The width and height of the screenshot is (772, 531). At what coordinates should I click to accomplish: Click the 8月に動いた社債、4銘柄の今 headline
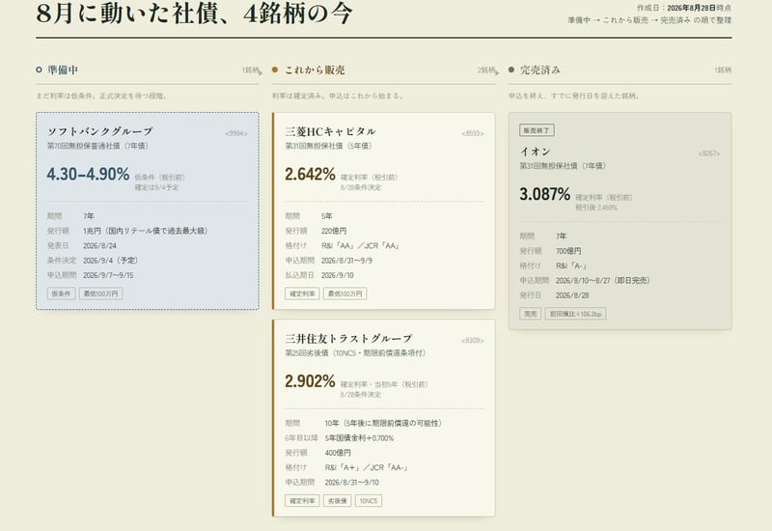(x=194, y=14)
